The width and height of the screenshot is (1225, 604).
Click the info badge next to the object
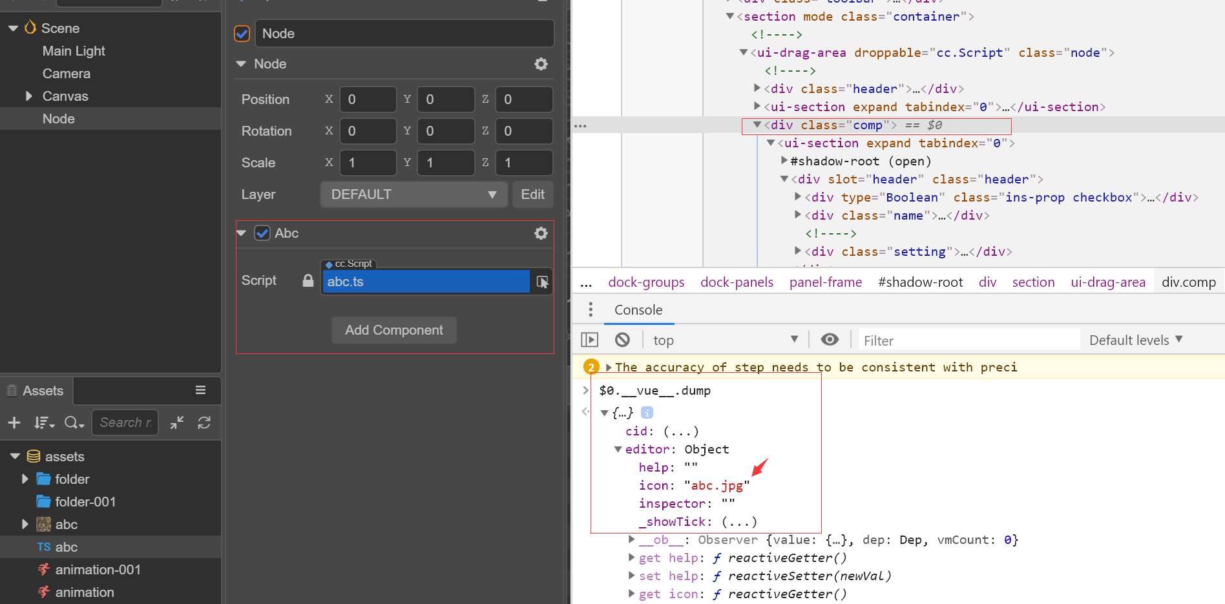[x=647, y=413]
